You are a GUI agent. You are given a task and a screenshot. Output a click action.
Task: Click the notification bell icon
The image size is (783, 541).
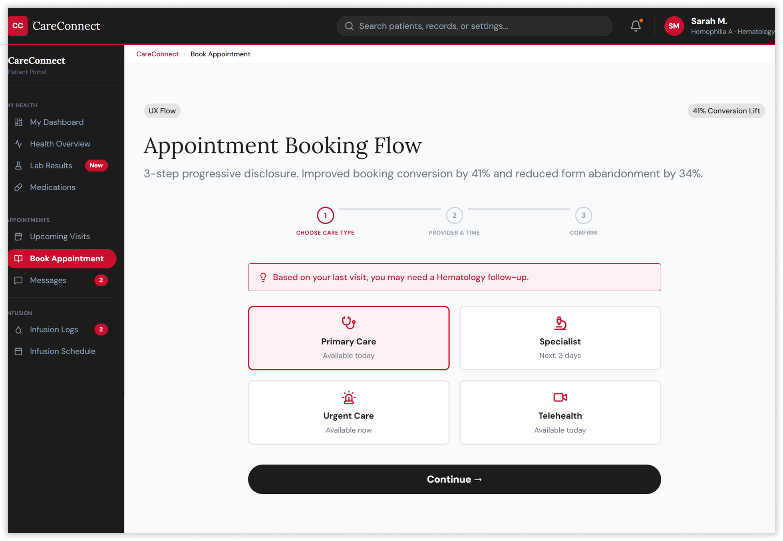click(x=635, y=26)
